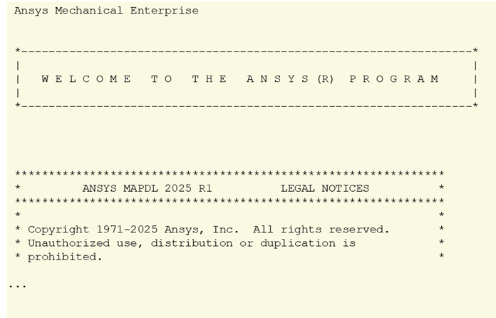
Task: Click the asterisk row below 'LEGAL NOTICES'
Action: coord(229,201)
